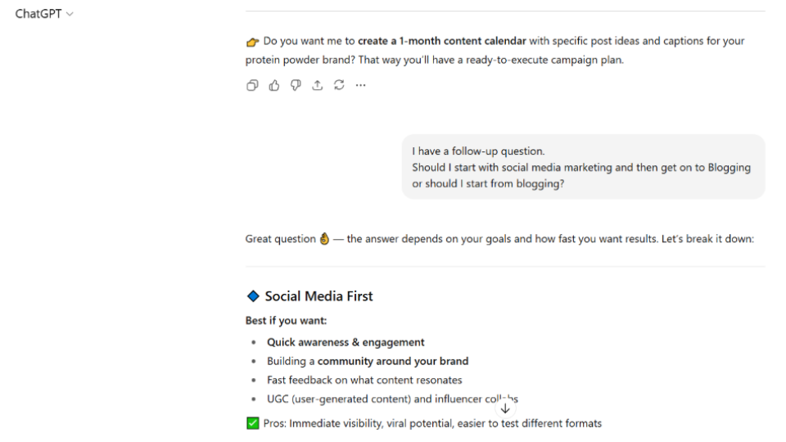Share the response using the upload-arrow icon
Viewport: 786px width, 442px height.
coord(318,85)
